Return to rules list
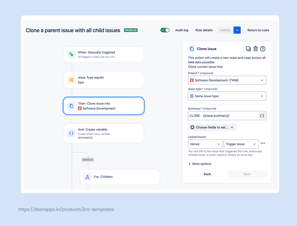This screenshot has height=226, width=297. (258, 30)
